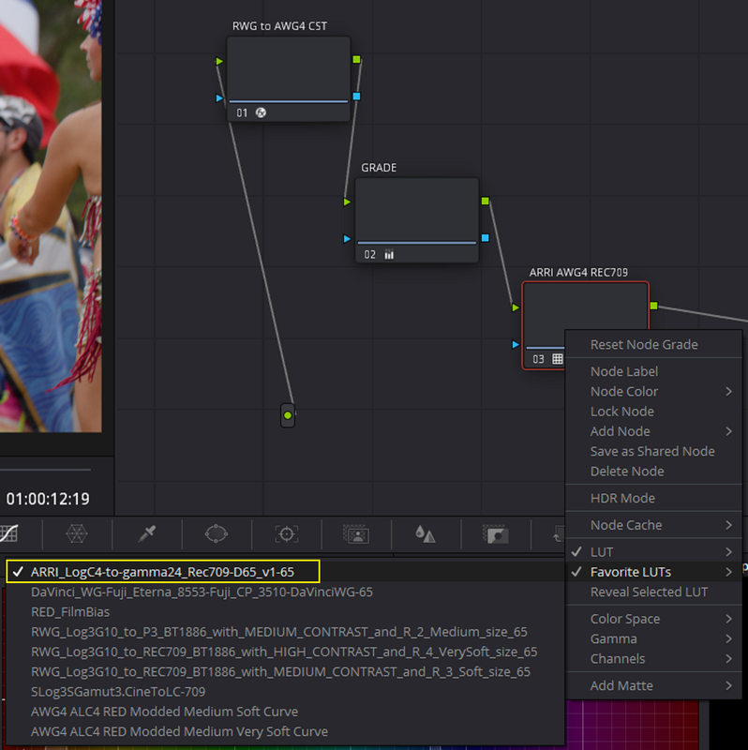Click blue key input of node 03
The height and width of the screenshot is (750, 748).
coord(516,344)
